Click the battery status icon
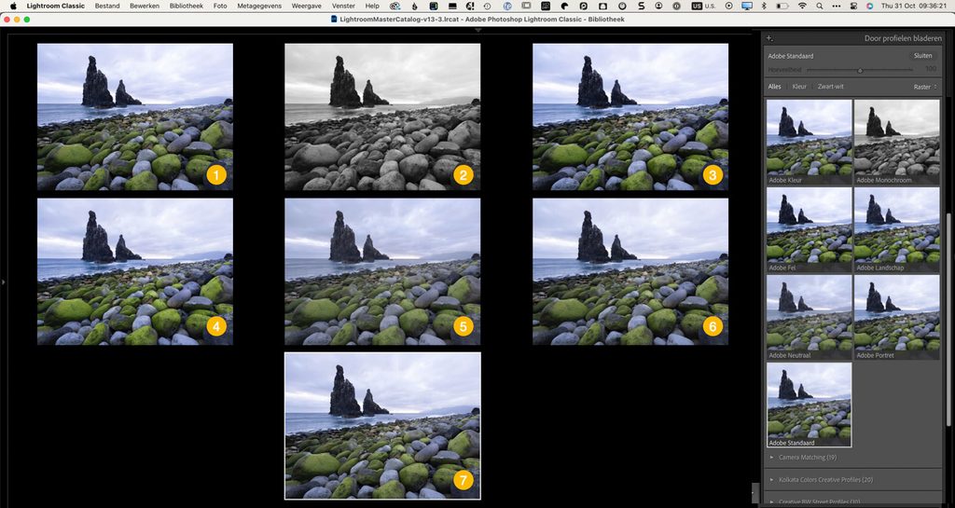Image resolution: width=955 pixels, height=508 pixels. [x=782, y=6]
